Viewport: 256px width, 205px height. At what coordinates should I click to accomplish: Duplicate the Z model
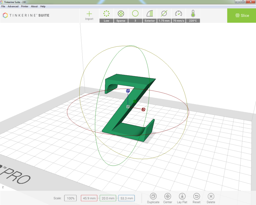pos(153,198)
